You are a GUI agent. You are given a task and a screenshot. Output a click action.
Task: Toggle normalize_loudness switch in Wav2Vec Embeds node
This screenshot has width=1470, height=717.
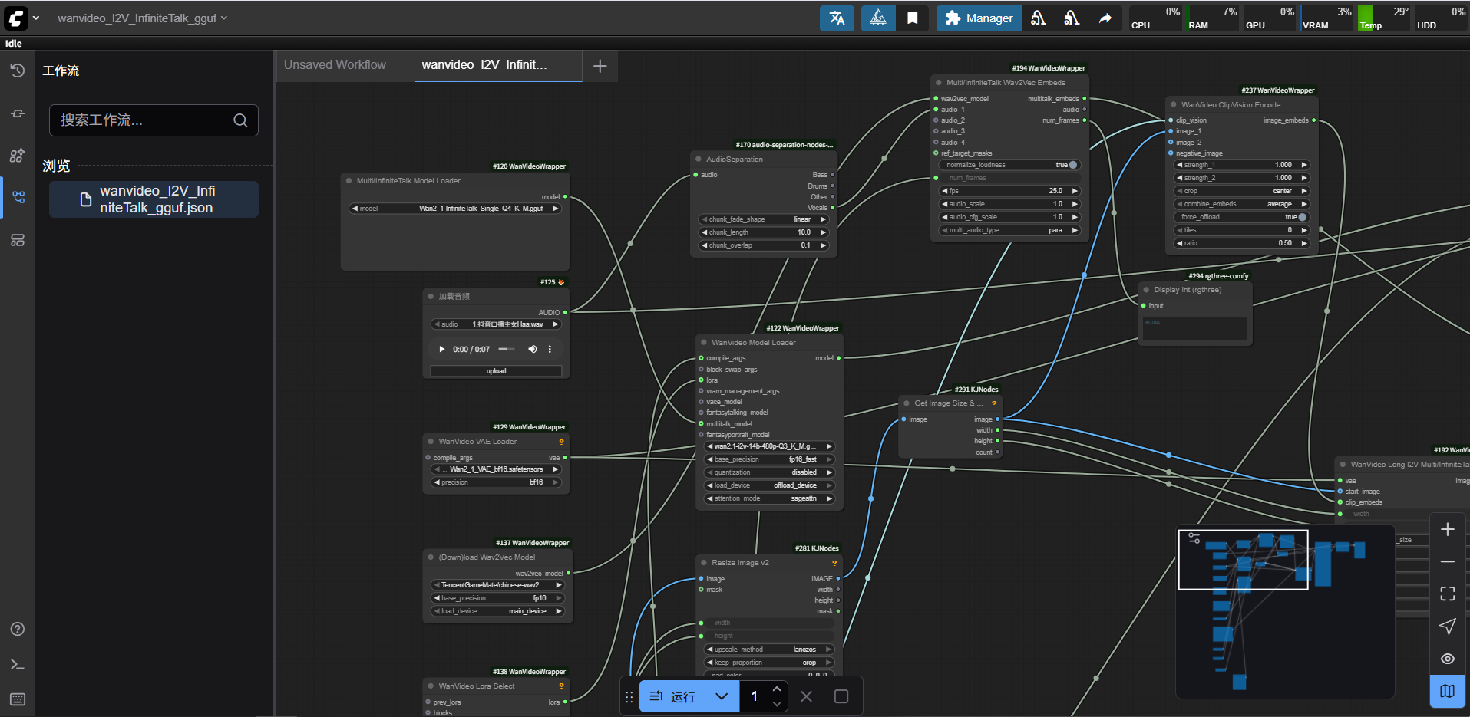(1072, 165)
